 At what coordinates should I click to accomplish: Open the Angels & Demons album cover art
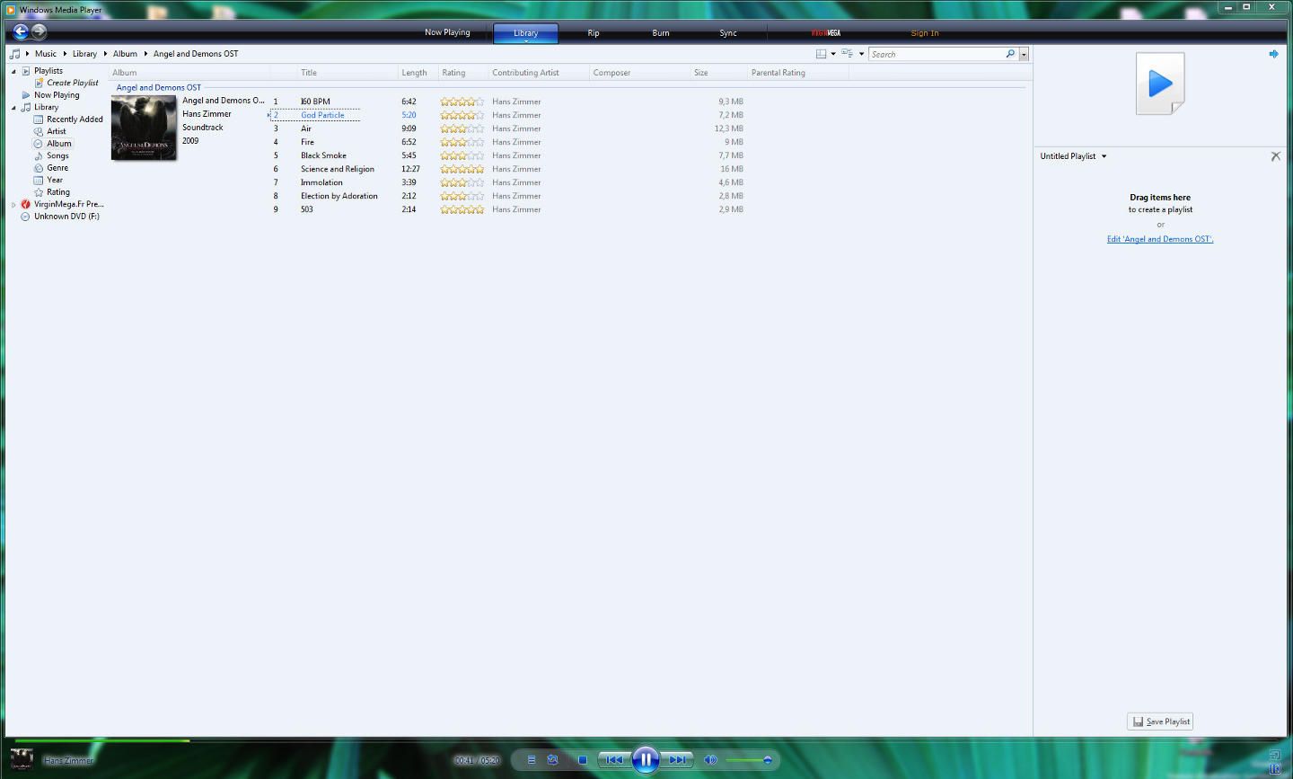coord(144,128)
